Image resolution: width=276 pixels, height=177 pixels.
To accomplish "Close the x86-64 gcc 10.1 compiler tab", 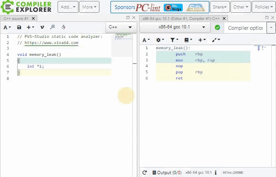I will 224,18.
